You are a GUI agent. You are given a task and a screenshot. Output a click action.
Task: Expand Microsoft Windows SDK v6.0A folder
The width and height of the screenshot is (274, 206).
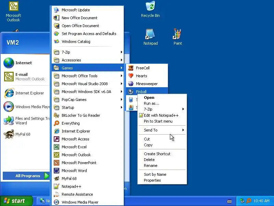[88, 92]
